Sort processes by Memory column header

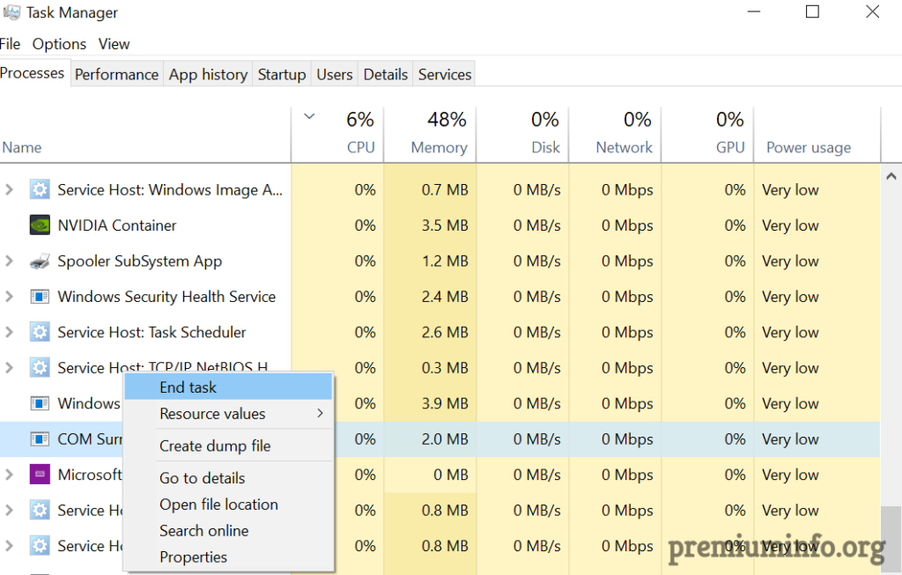438,147
